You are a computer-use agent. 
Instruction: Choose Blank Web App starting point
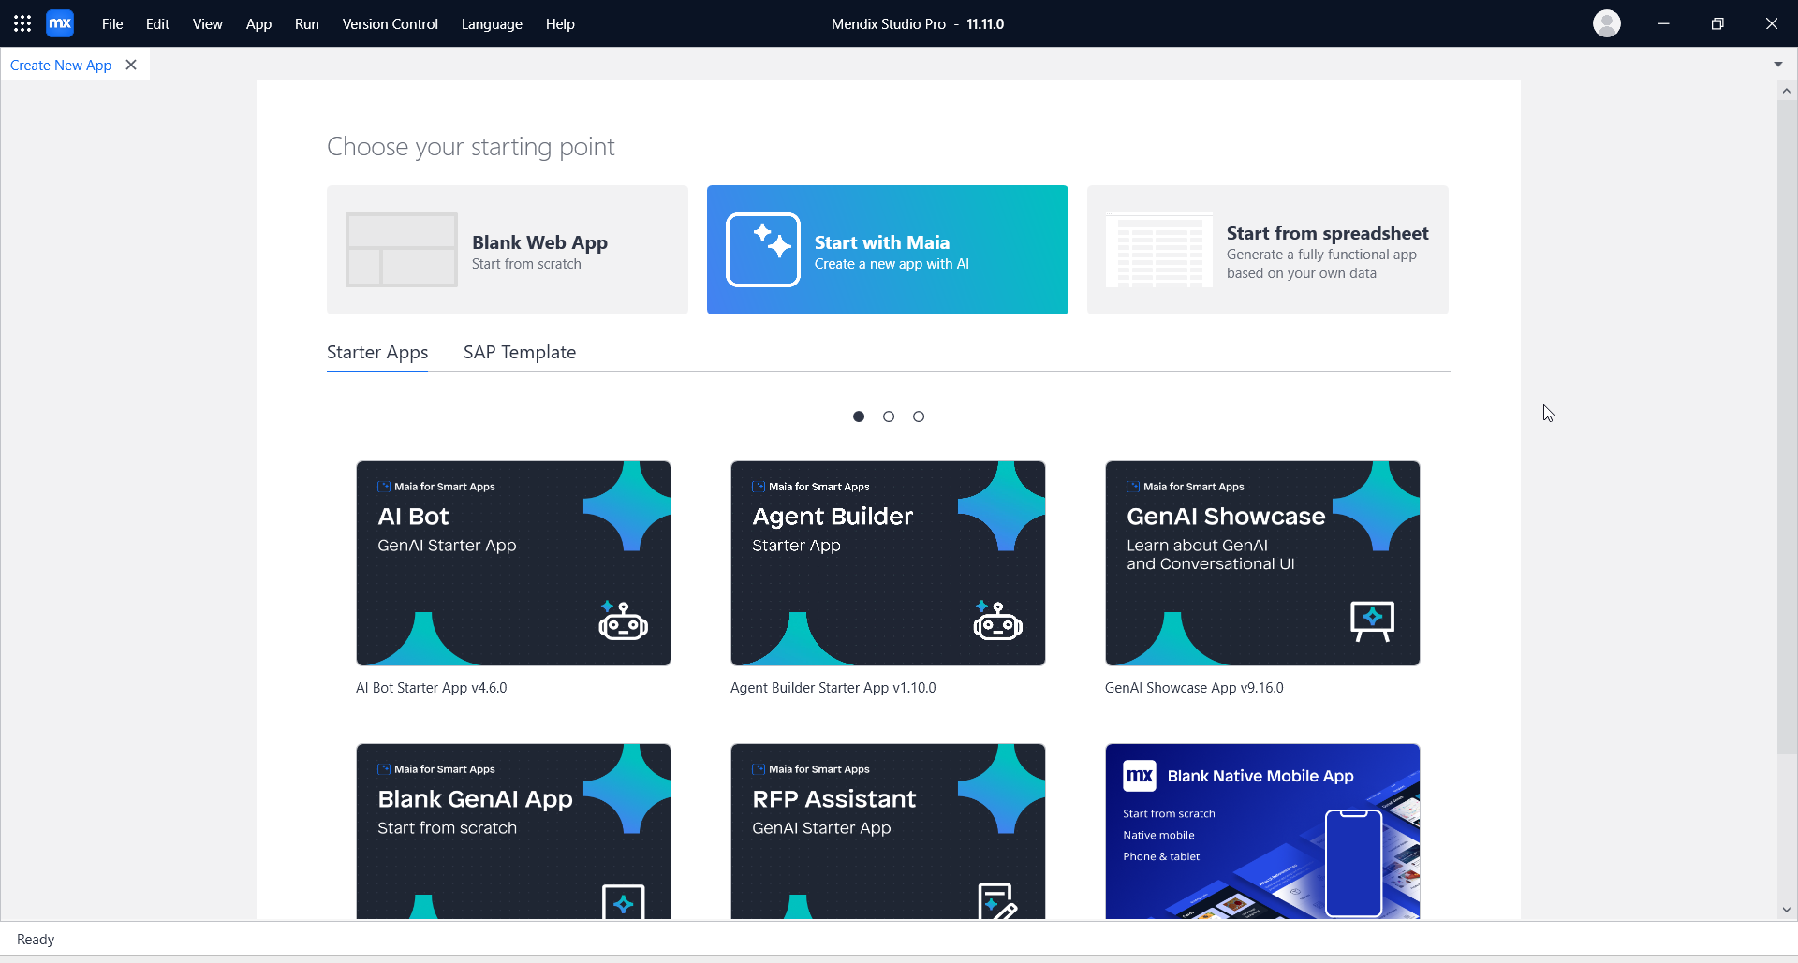pos(508,250)
